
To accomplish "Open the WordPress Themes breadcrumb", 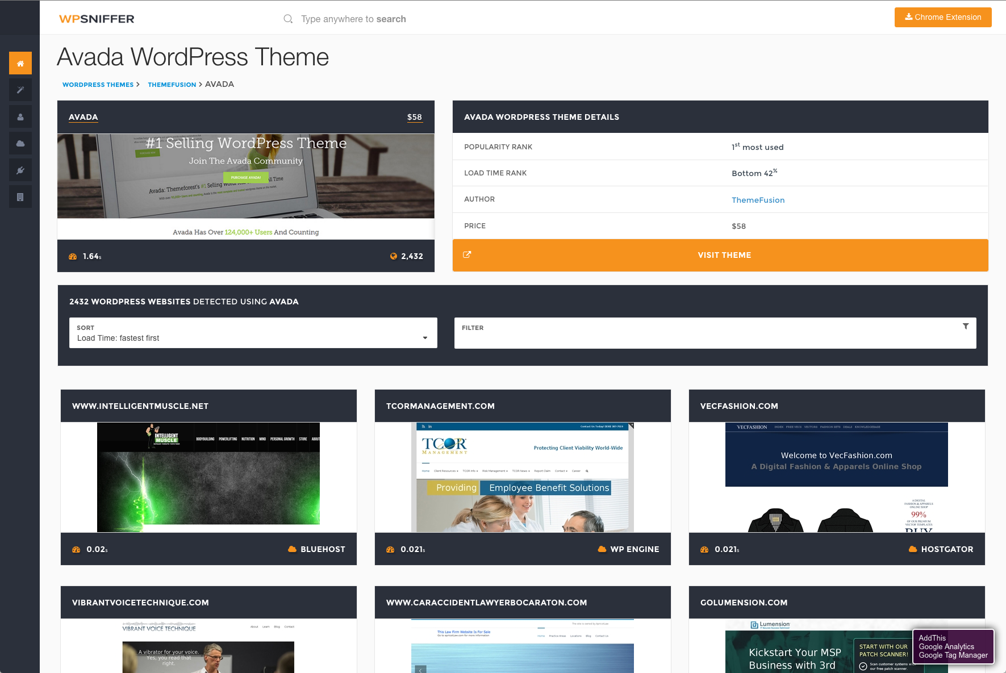I will point(98,85).
